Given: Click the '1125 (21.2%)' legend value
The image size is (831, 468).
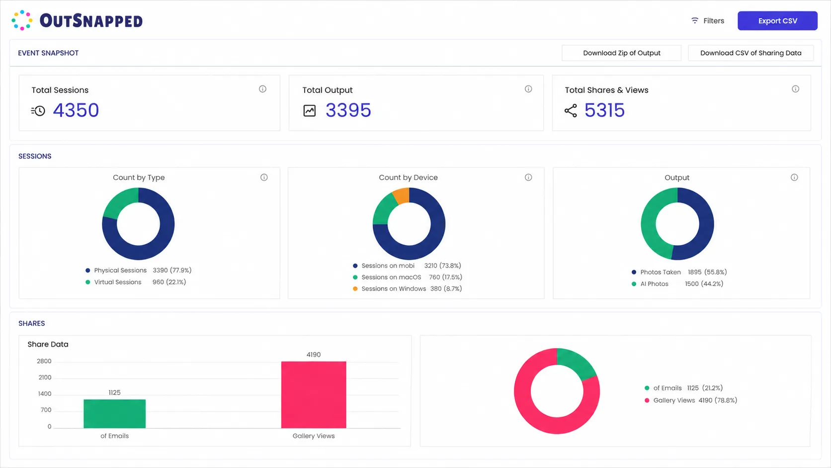Looking at the screenshot, I should click(705, 388).
